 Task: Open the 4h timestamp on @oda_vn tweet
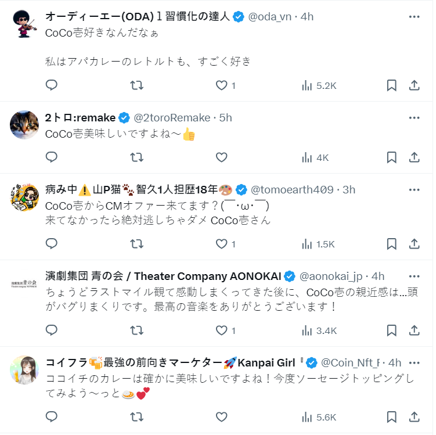(307, 17)
